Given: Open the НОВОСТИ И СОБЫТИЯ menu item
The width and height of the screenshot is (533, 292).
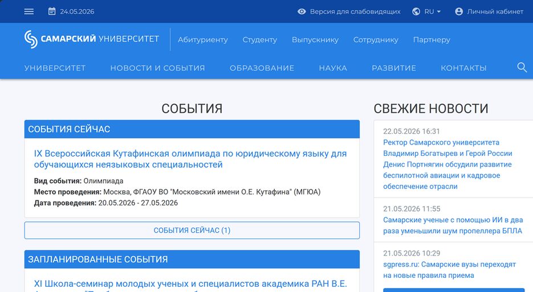Looking at the screenshot, I should (x=158, y=68).
